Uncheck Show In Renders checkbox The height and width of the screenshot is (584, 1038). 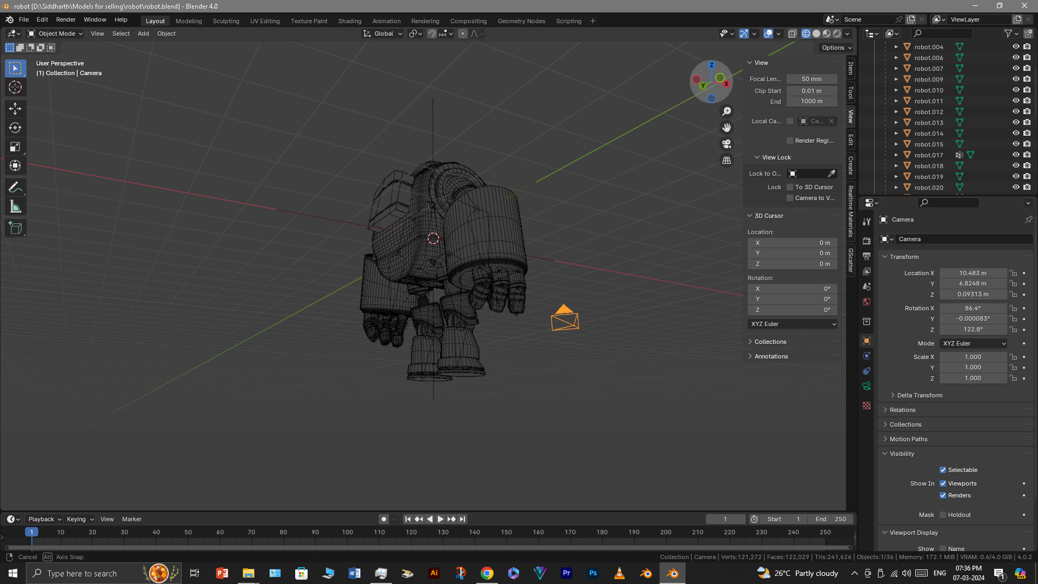coord(943,495)
